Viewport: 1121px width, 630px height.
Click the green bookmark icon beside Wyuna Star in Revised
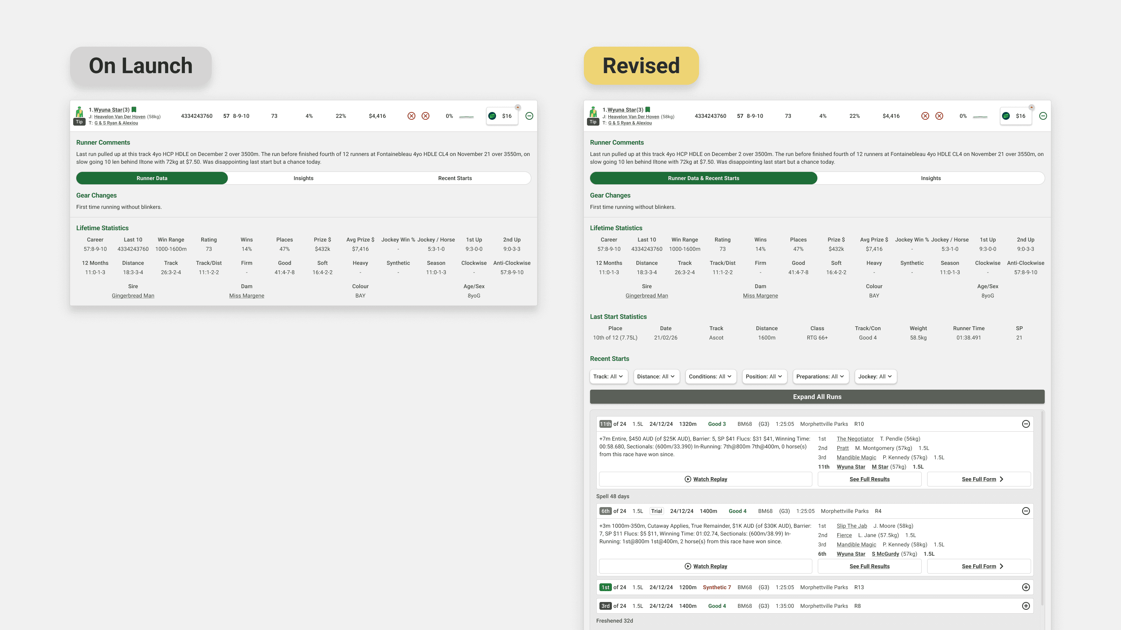pos(648,110)
